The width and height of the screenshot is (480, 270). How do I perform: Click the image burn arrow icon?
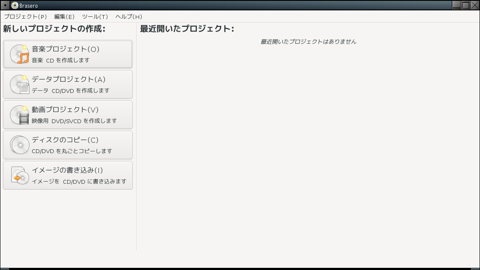[20, 175]
